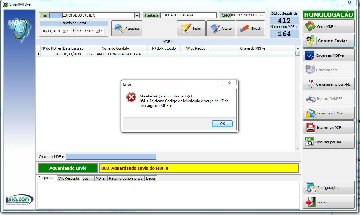This screenshot has width=360, height=215.
Task: Click the row selector arrow for MDF-e 164
Action: (39, 54)
